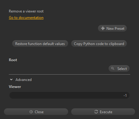This screenshot has height=119, width=139.
Task: Execute the Remove viewer root function
Action: [103, 112]
